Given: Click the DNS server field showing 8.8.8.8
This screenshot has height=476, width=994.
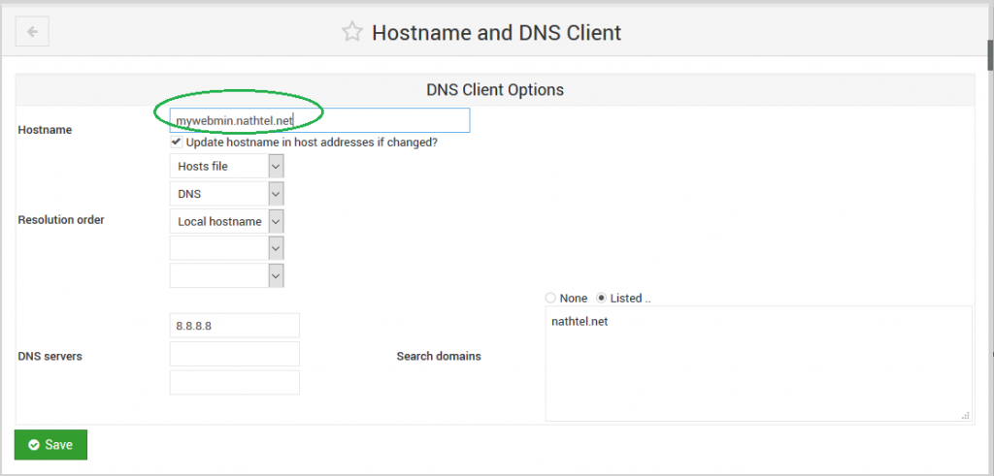Looking at the screenshot, I should point(234,326).
